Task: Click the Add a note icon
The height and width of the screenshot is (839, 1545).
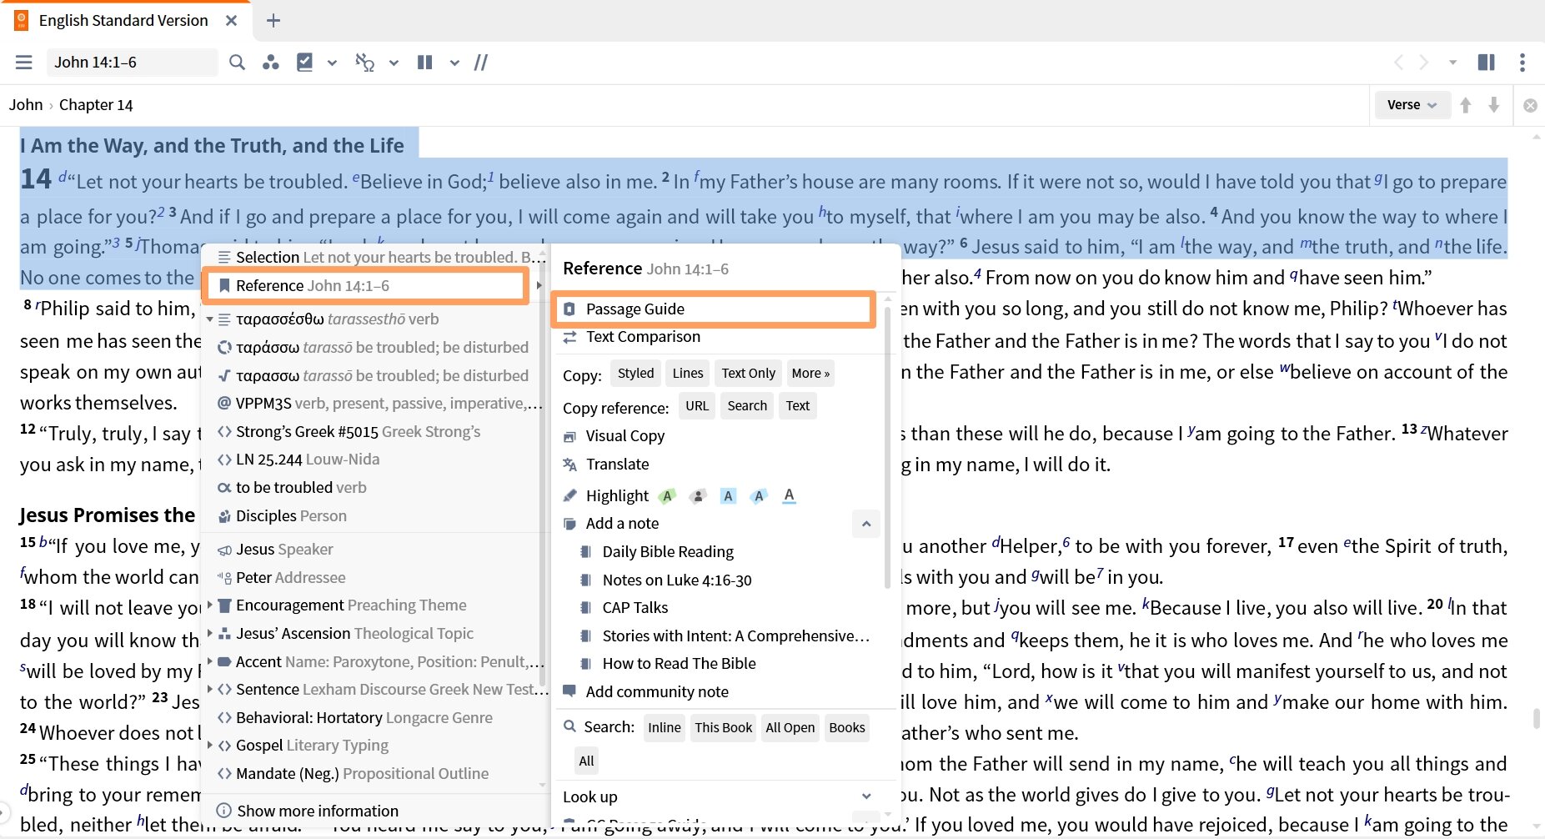Action: [x=570, y=524]
